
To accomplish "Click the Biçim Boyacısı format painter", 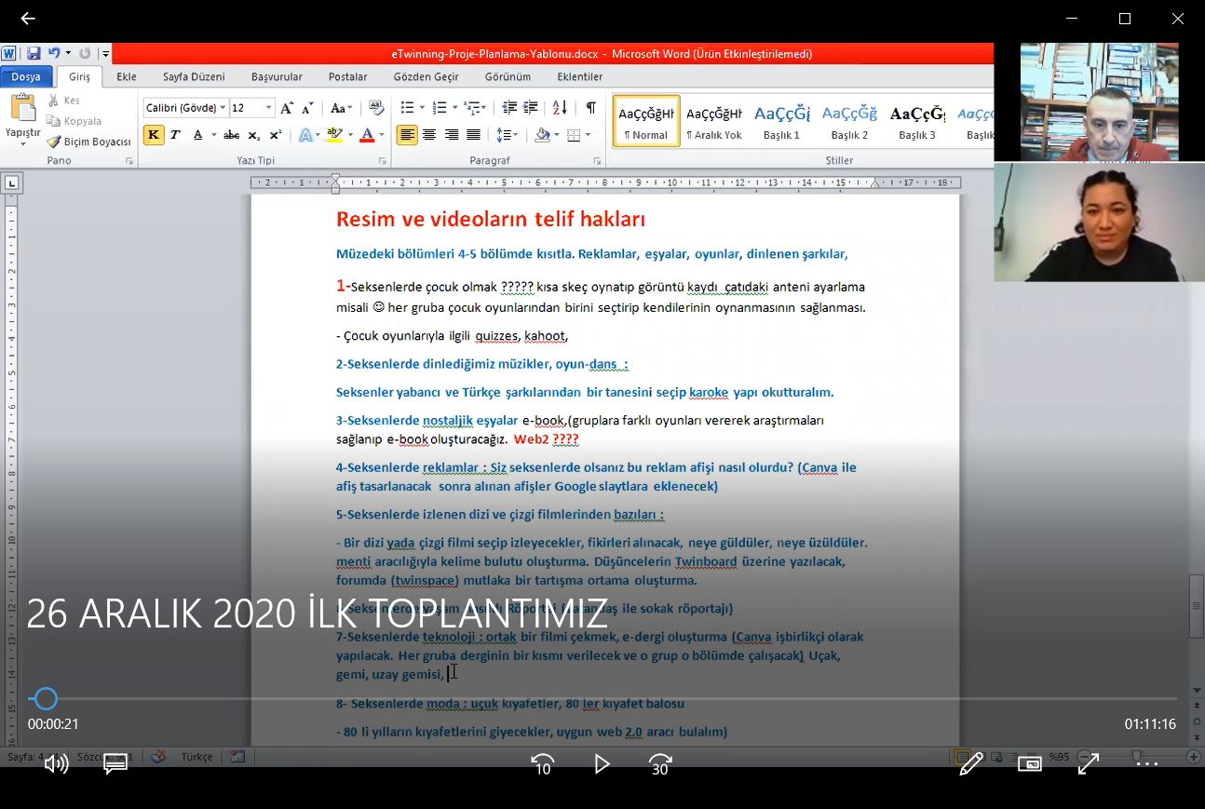I will [88, 142].
